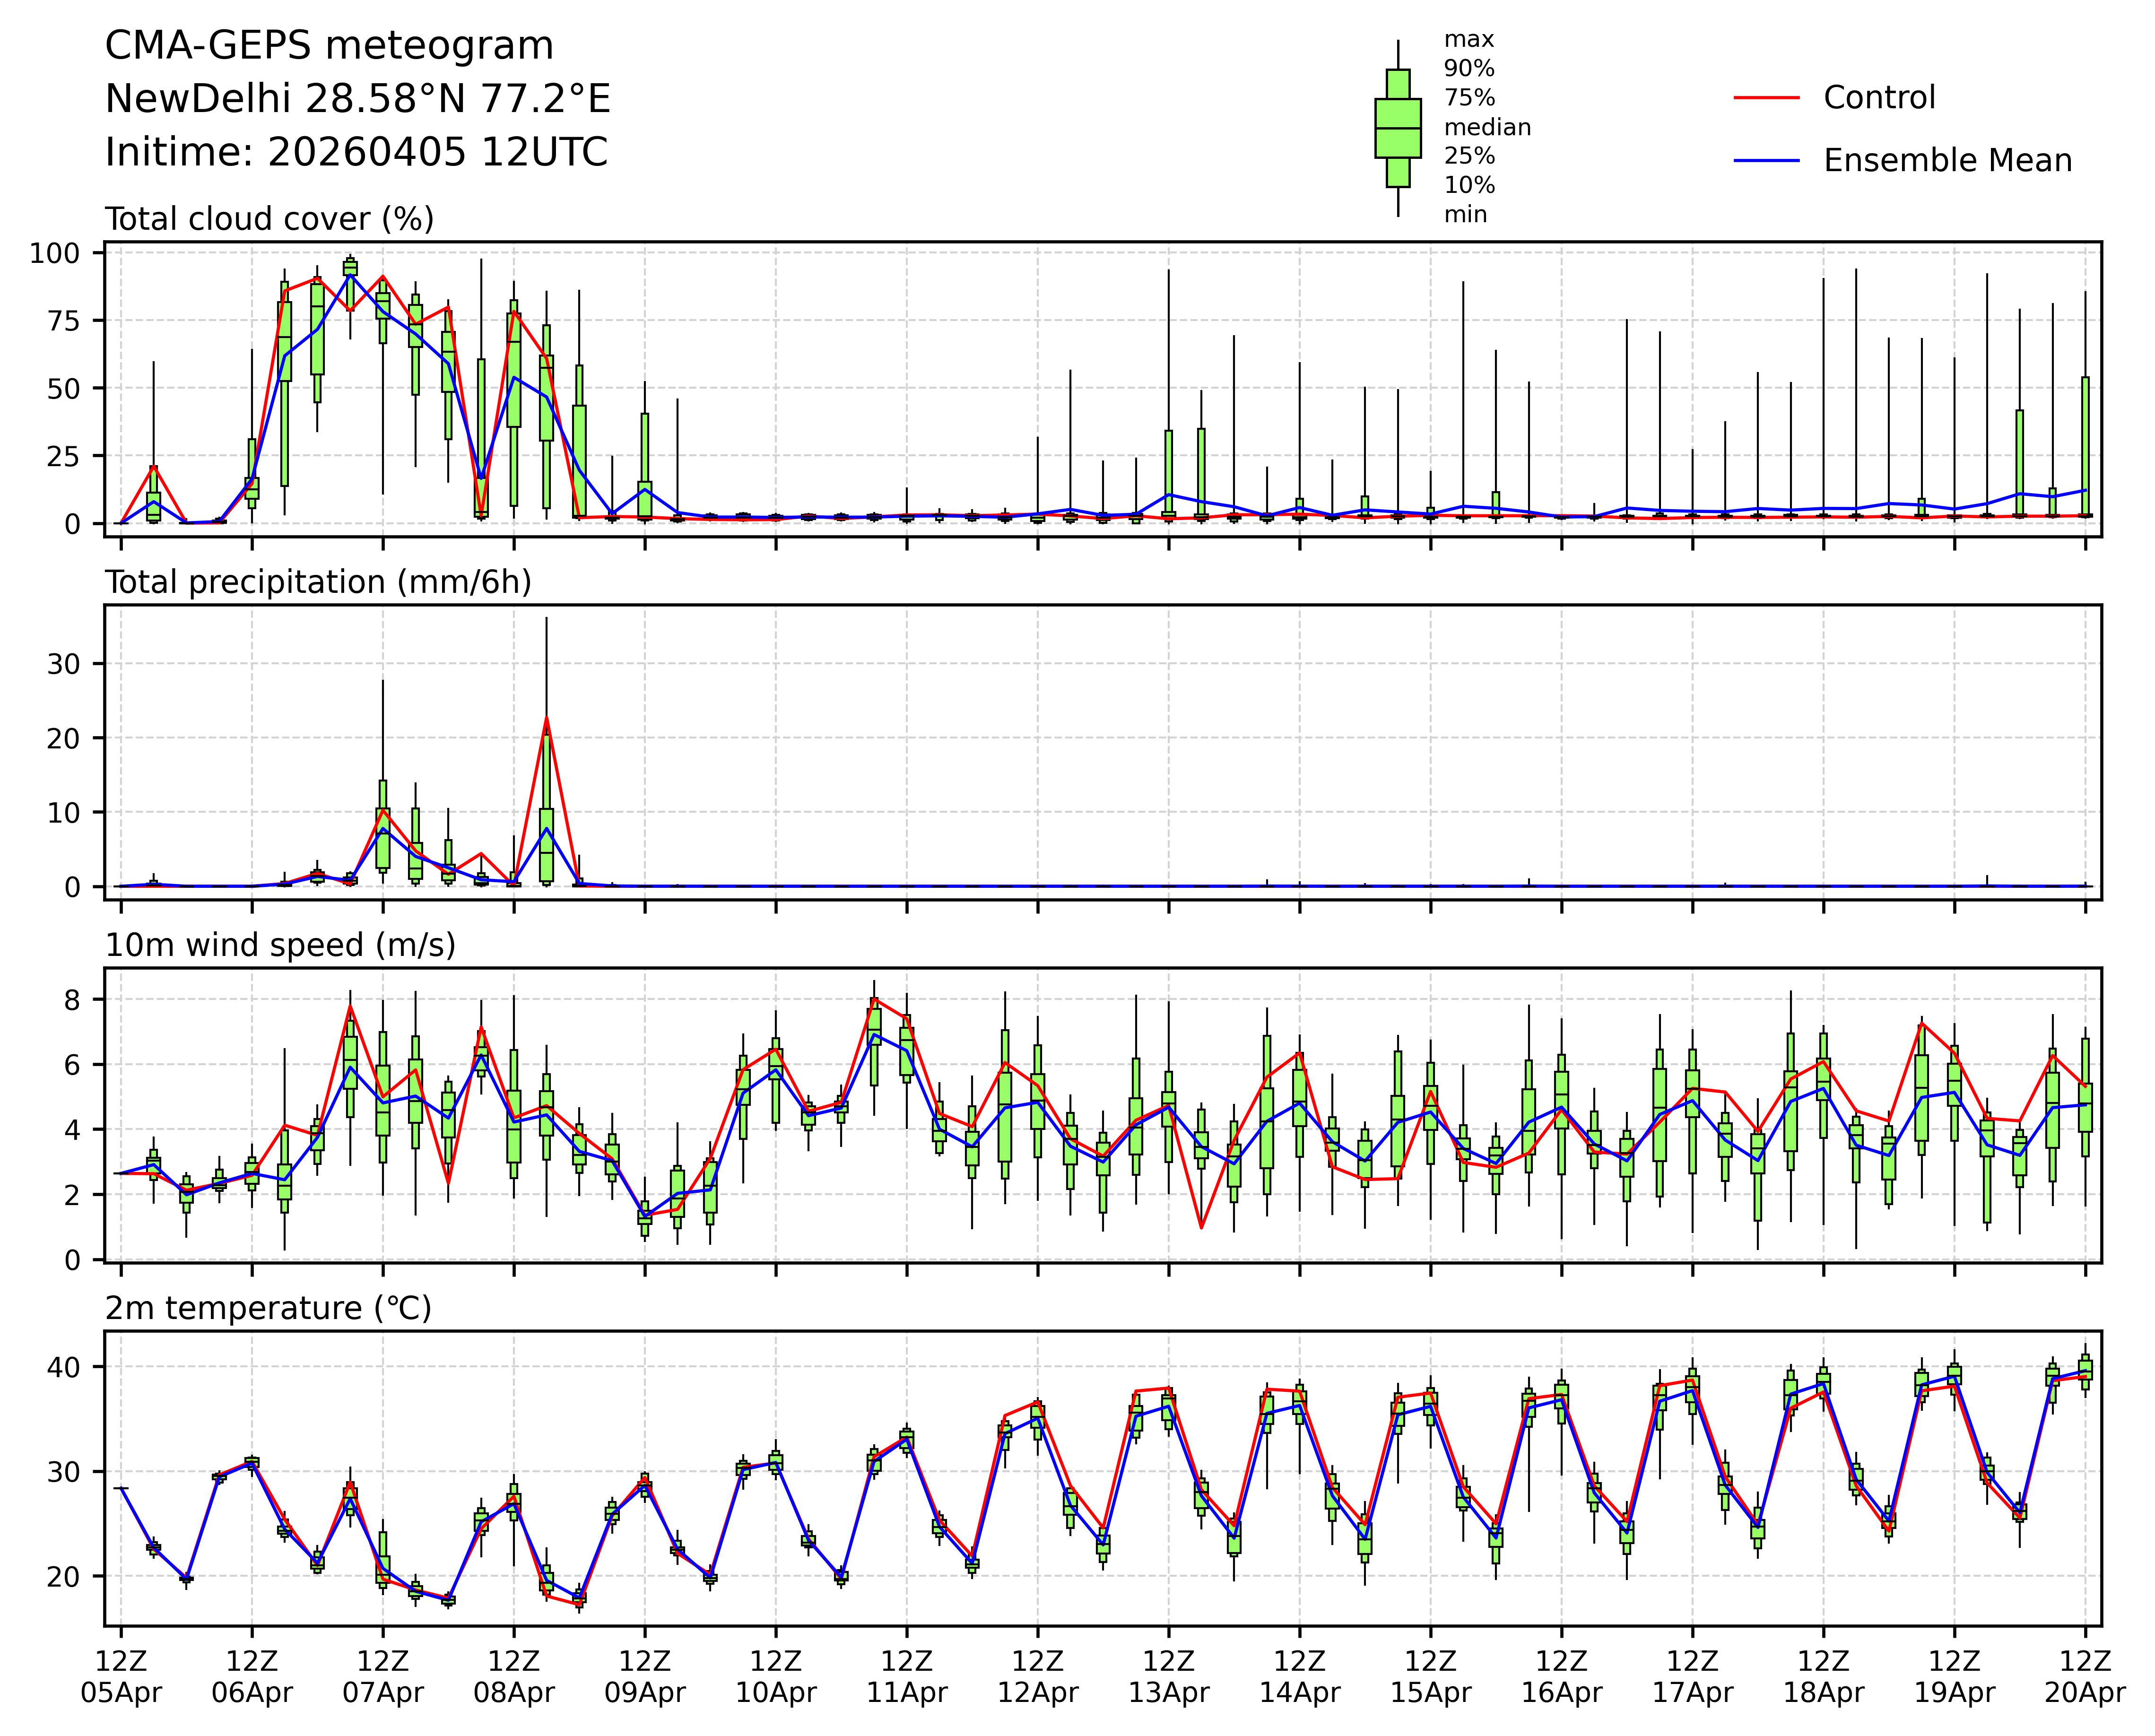Click the '2m temperature (℃)' panel title
This screenshot has width=2155, height=1736.
coord(268,1308)
